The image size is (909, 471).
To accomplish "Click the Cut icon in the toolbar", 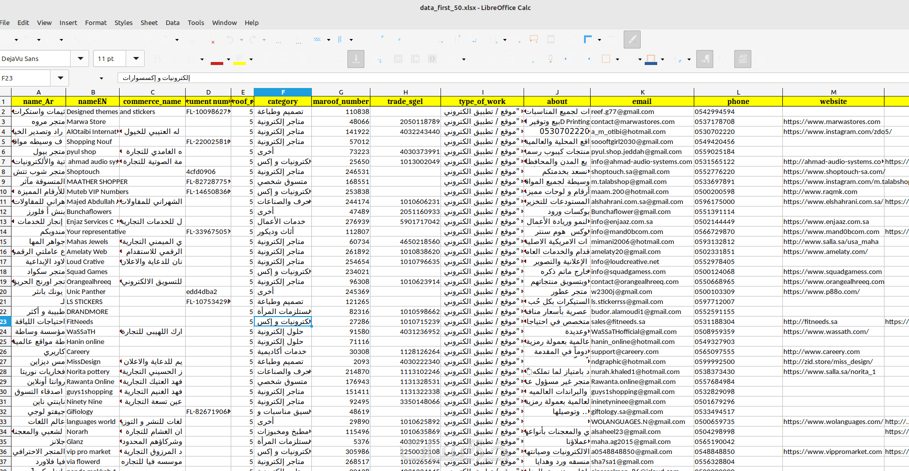I will click(132, 39).
